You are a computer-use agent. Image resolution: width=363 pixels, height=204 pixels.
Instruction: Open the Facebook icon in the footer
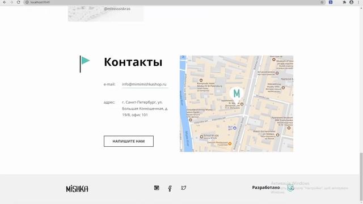point(170,188)
